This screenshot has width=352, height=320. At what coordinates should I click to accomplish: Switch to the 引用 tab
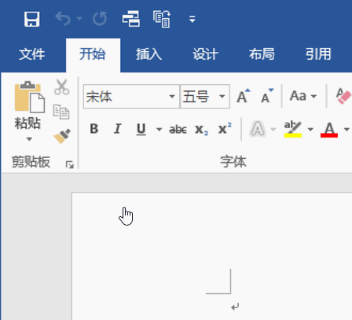pos(318,54)
